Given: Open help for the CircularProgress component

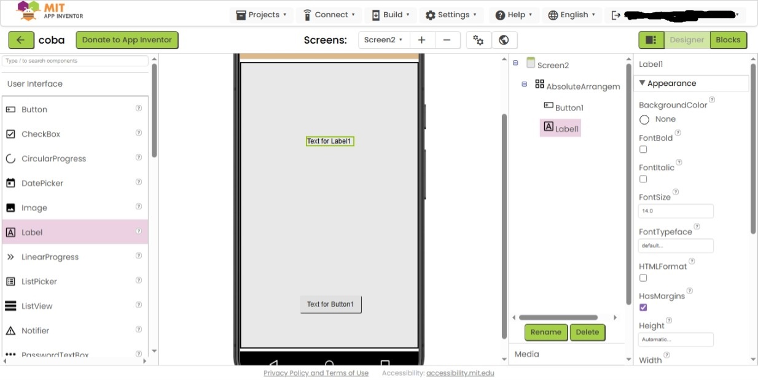Looking at the screenshot, I should pos(139,157).
